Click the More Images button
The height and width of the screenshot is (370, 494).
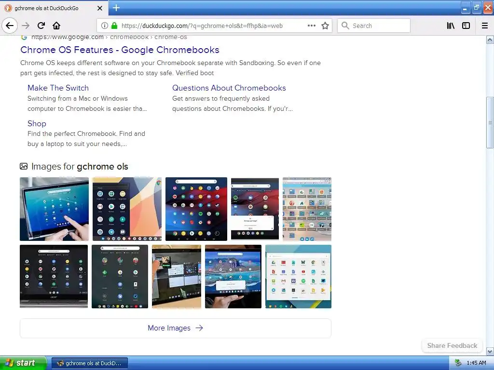176,328
